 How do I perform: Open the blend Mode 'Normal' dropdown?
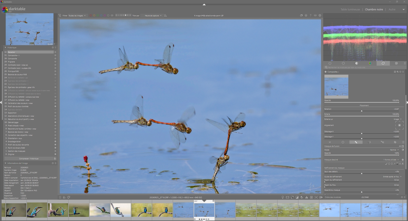[x=394, y=150]
